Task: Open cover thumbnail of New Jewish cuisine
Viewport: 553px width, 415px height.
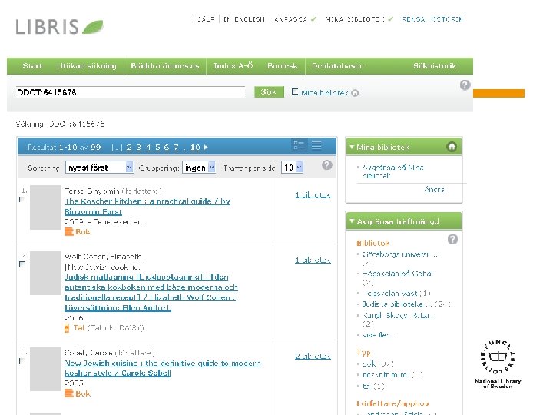Action: pos(45,369)
